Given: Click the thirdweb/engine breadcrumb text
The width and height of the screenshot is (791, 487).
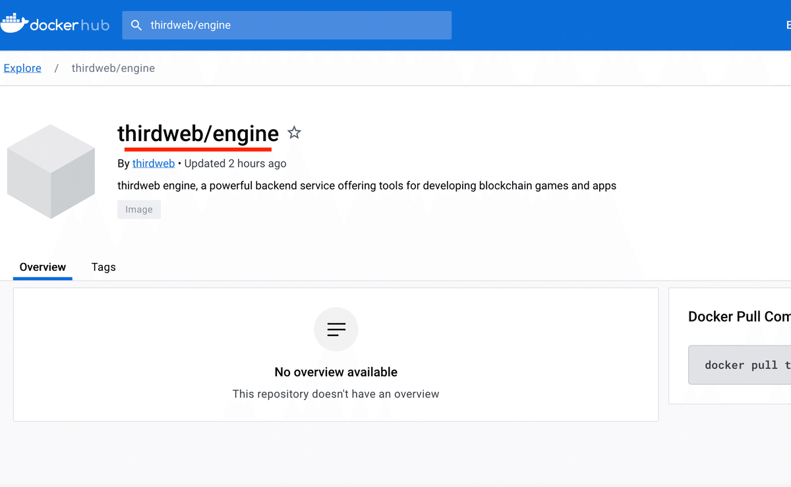Looking at the screenshot, I should (113, 68).
